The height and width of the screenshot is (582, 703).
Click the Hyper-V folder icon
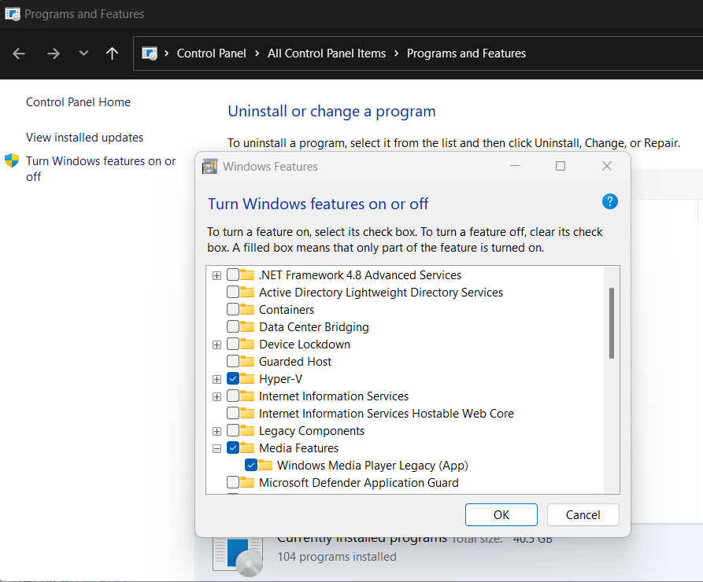point(247,378)
